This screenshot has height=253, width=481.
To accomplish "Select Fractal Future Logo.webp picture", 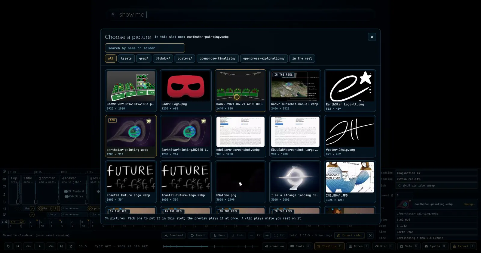I will pyautogui.click(x=131, y=182).
